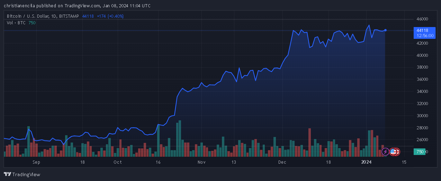Click the Sep label on the time axis
This screenshot has height=181, width=441.
[x=36, y=162]
